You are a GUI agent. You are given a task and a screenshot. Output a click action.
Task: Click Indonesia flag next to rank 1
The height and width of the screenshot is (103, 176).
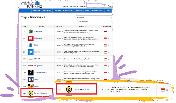pos(105,32)
